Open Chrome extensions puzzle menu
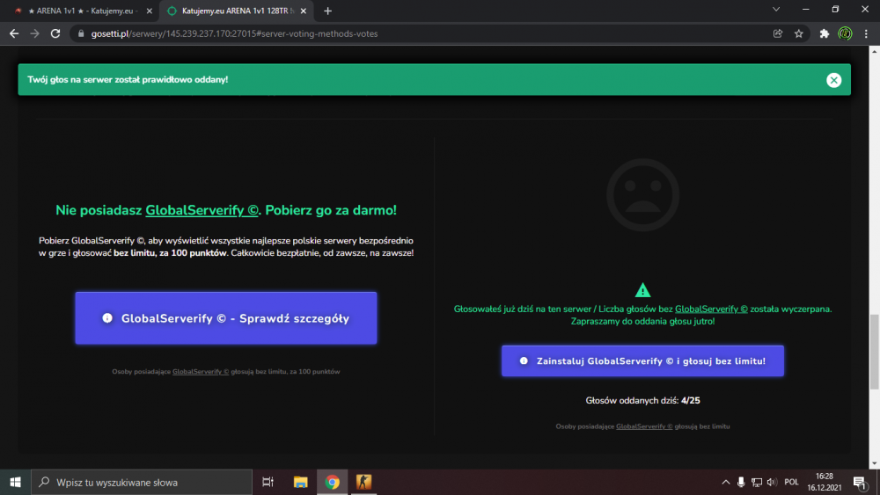 click(x=824, y=33)
